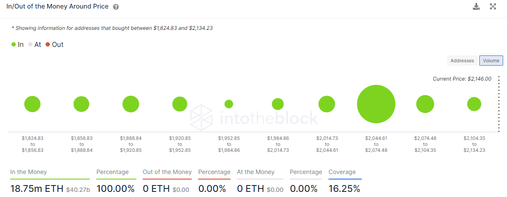Click bubble for $2,074.48 to $2,104.35

425,104
